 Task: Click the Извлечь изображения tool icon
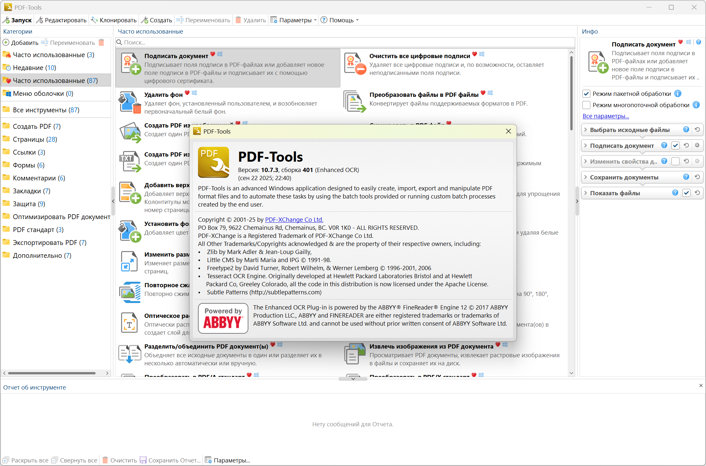(355, 354)
